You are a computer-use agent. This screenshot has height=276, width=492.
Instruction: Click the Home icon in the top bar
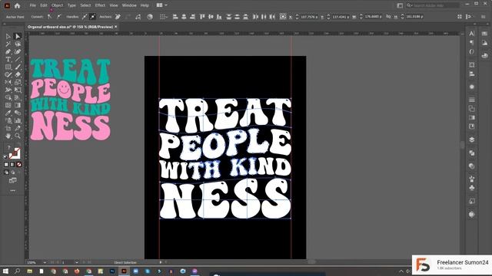point(17,5)
